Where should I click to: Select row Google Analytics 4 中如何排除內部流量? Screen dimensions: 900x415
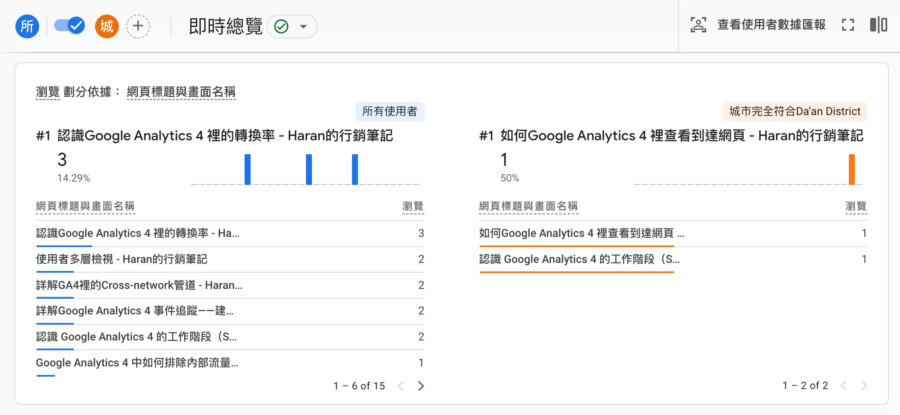coord(230,363)
